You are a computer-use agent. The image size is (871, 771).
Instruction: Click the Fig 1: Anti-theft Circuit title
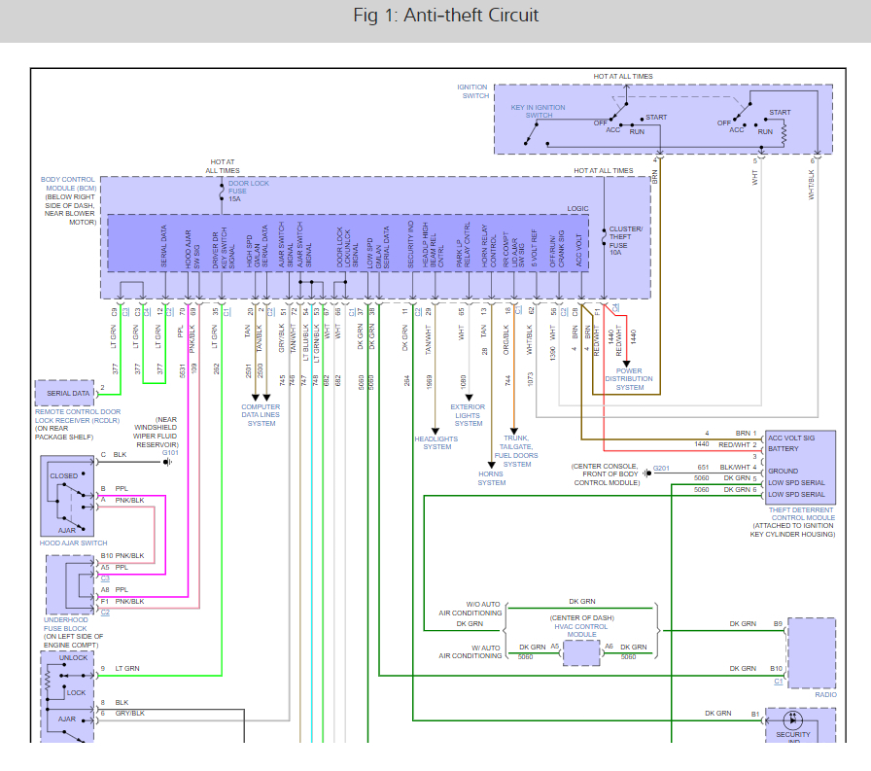click(435, 16)
